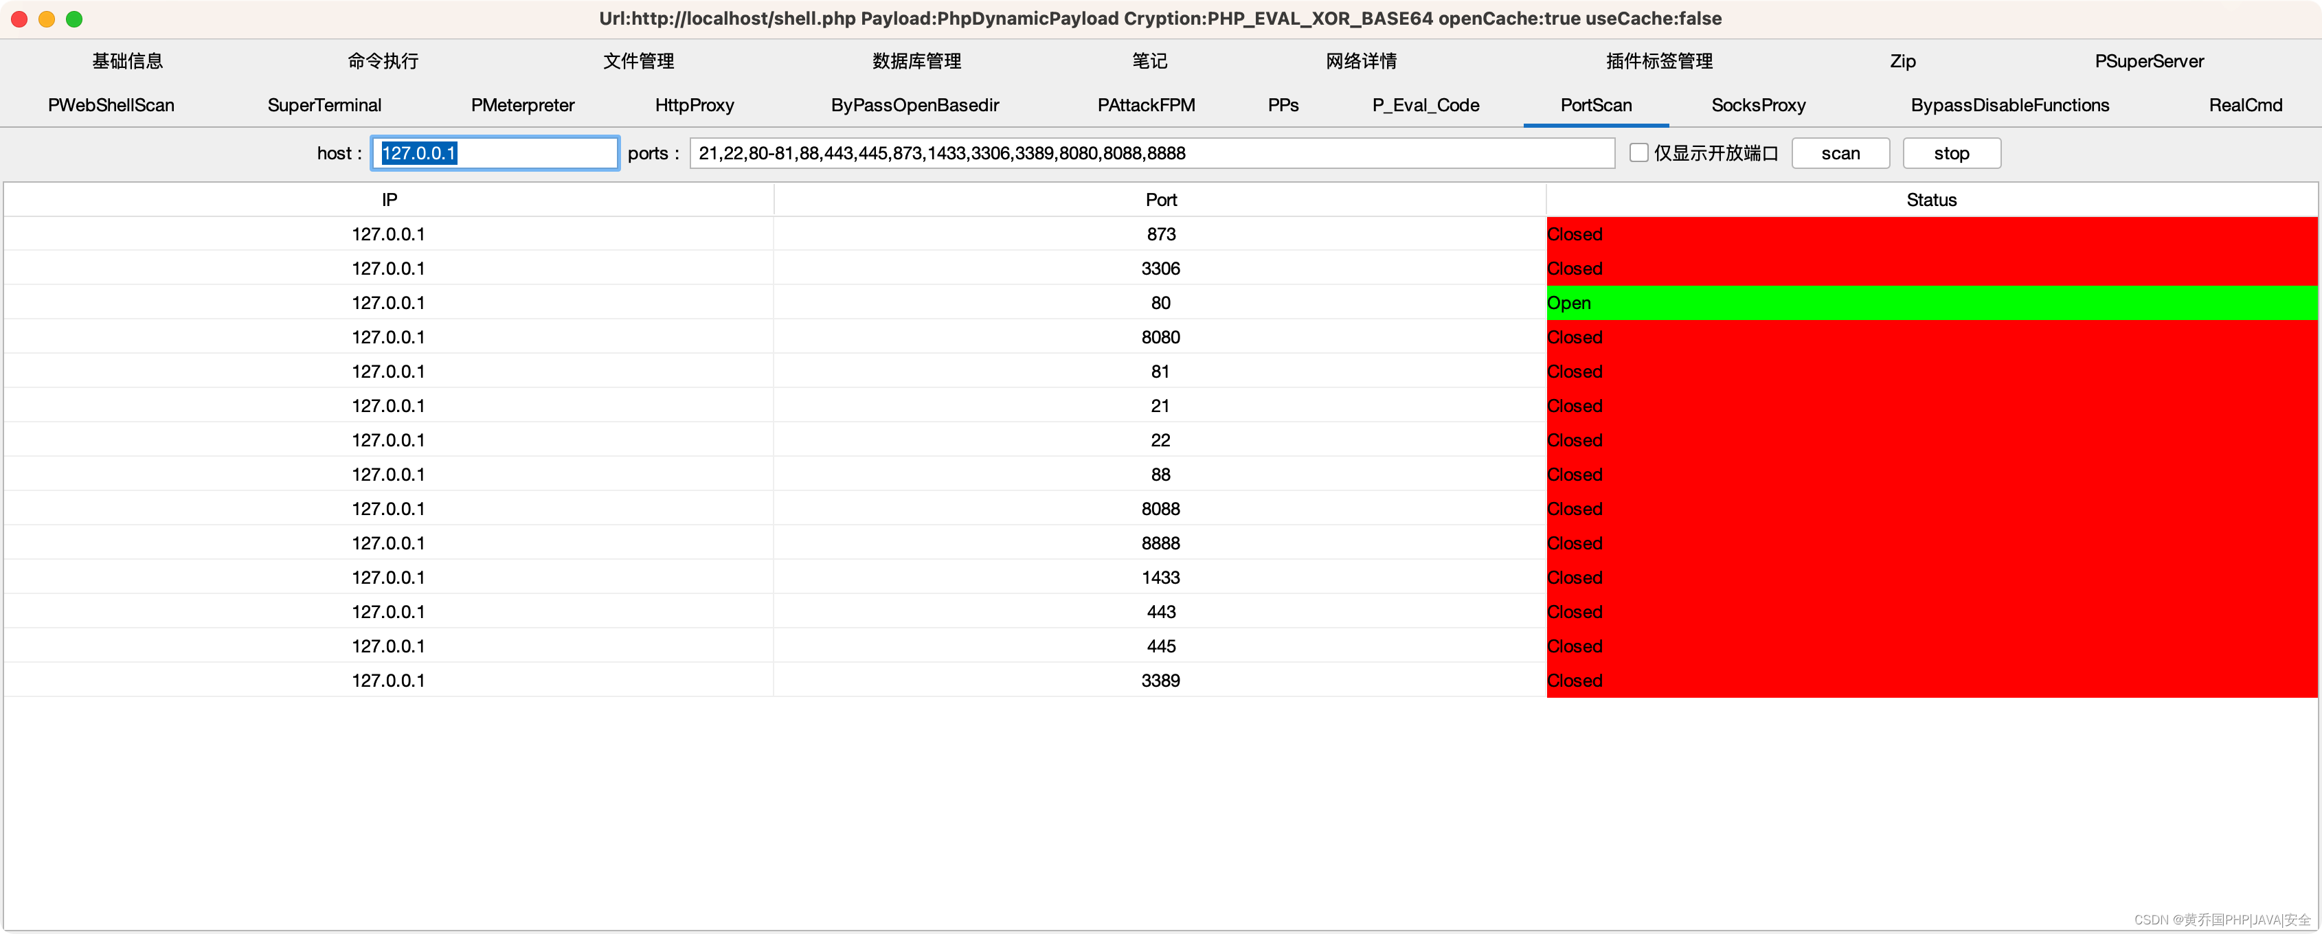Screen dimensions: 2322x934
Task: Open the 文件管理 tab
Action: [x=638, y=61]
